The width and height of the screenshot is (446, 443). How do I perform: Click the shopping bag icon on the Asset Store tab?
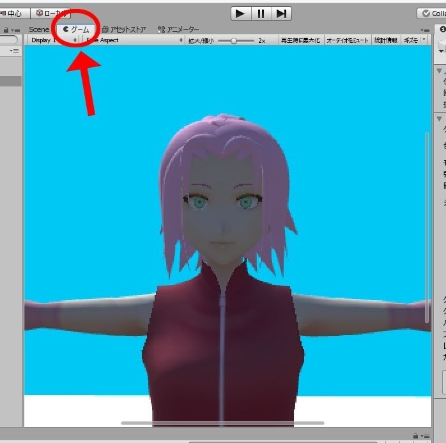click(105, 29)
